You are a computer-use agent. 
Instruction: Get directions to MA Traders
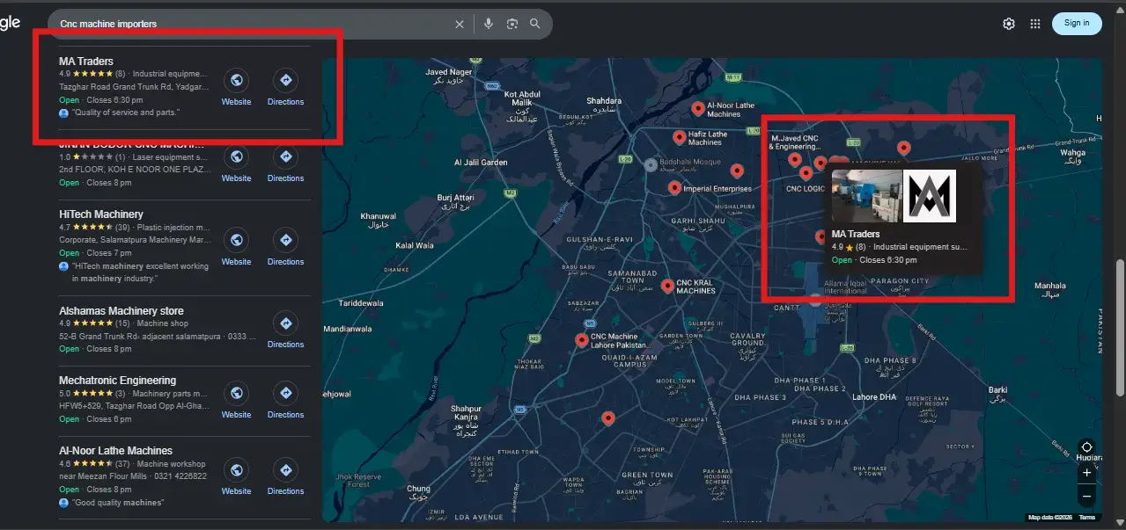[x=285, y=81]
